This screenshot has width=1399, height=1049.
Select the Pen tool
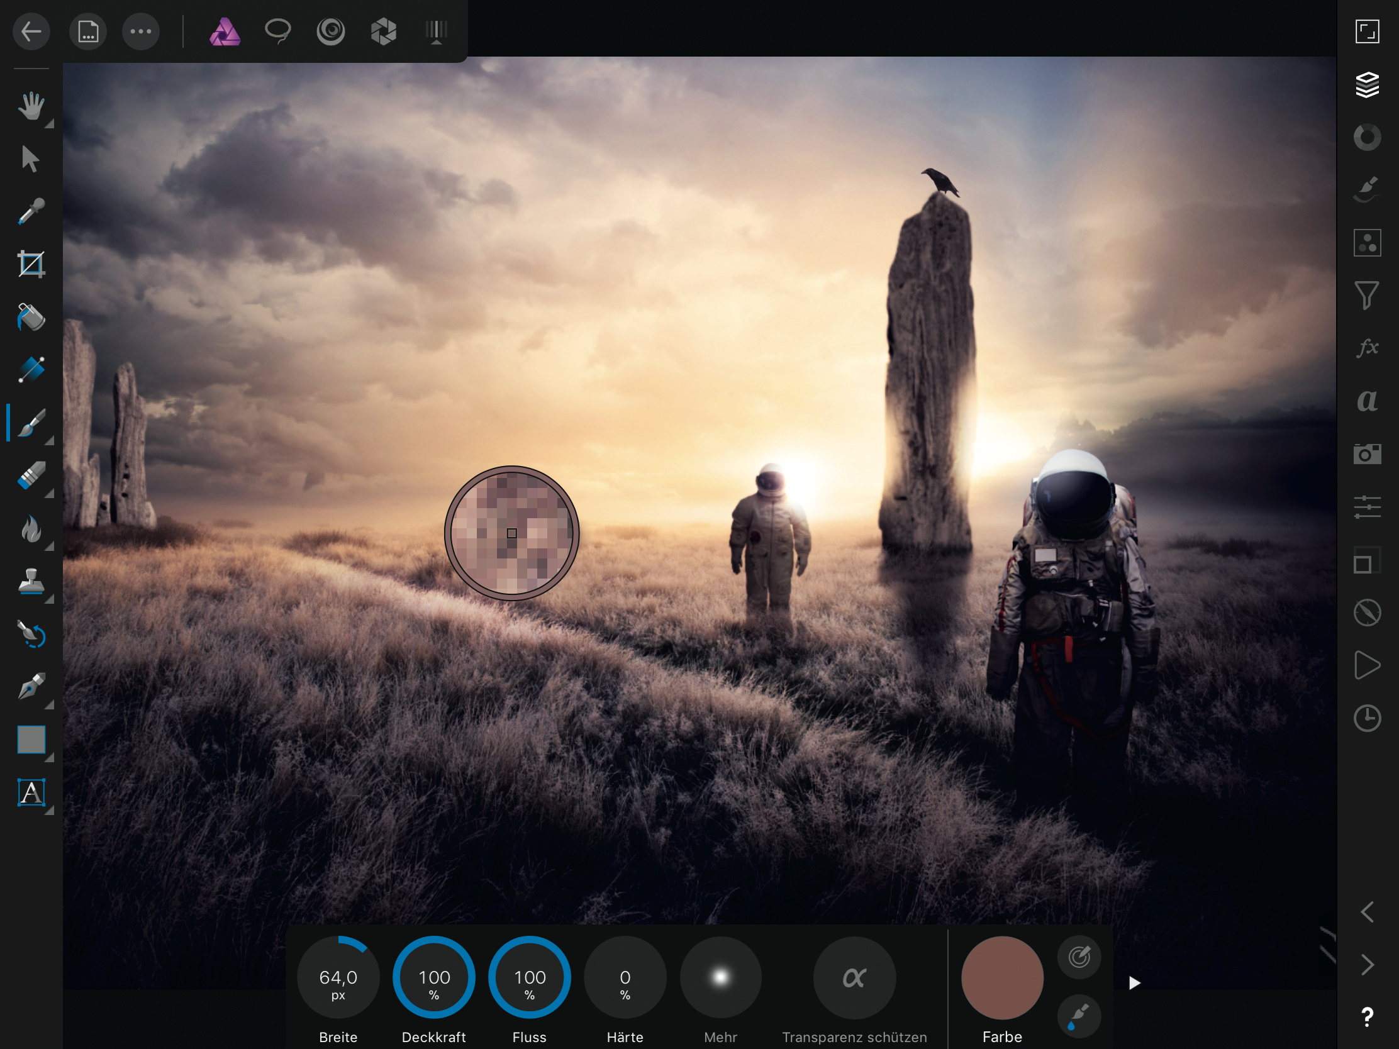(31, 687)
